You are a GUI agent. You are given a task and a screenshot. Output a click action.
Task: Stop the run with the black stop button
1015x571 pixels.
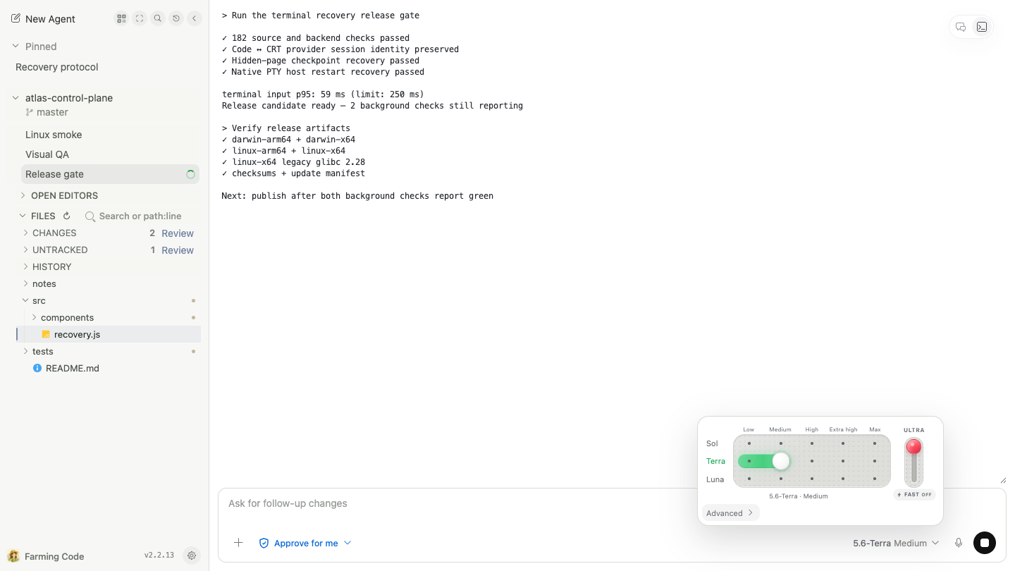[x=985, y=543]
